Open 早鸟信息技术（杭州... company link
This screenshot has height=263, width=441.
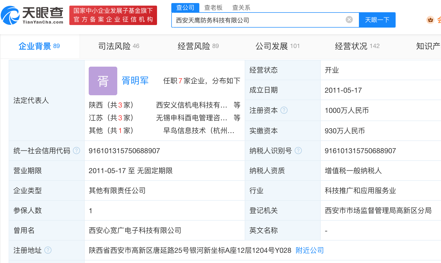click(x=199, y=130)
